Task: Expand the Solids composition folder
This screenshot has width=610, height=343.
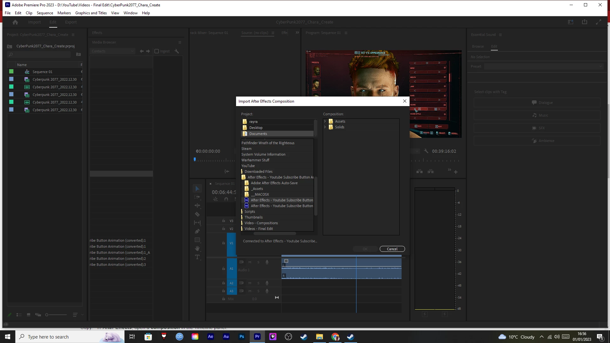Action: (x=325, y=127)
